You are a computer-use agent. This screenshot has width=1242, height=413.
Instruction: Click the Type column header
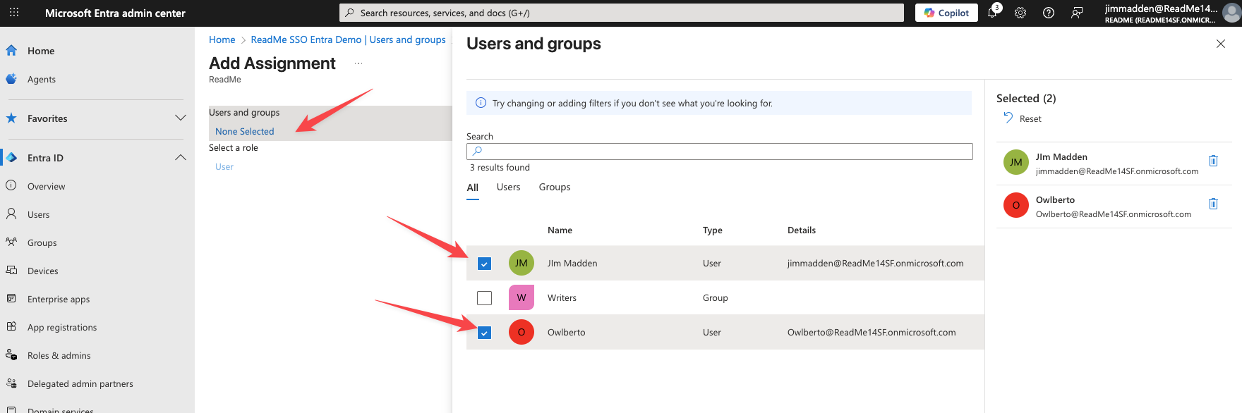[713, 230]
